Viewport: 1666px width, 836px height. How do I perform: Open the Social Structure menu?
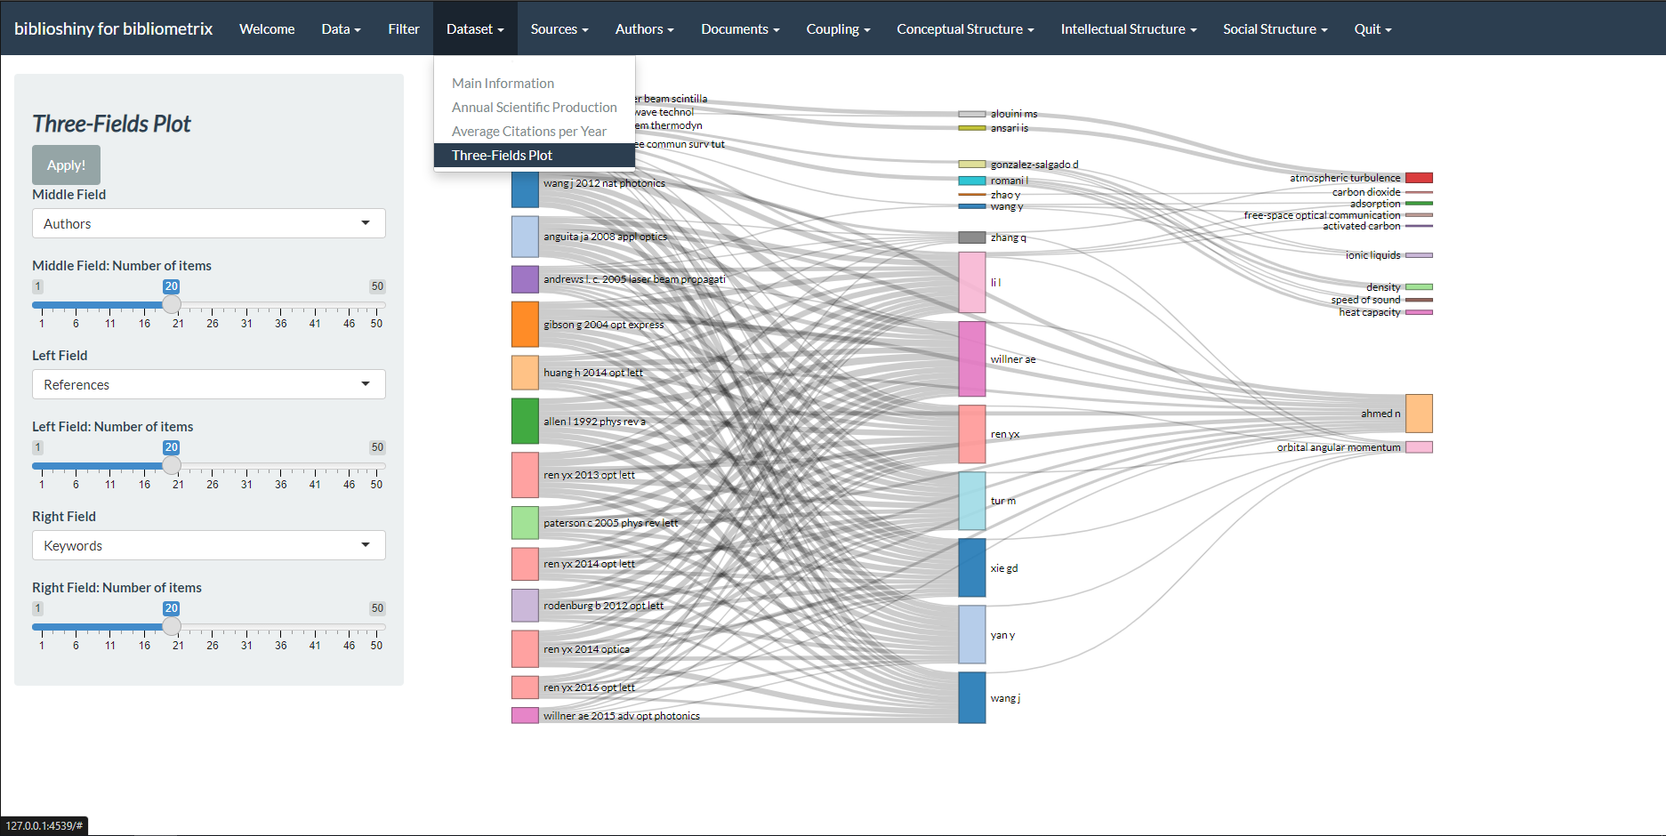click(x=1275, y=28)
